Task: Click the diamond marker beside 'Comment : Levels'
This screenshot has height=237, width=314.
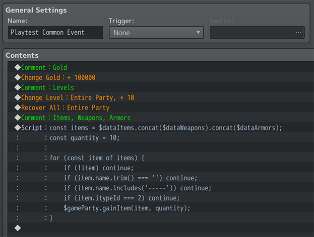Action: coord(18,87)
